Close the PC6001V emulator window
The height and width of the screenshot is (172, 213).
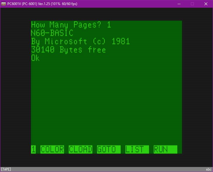click(206, 4)
